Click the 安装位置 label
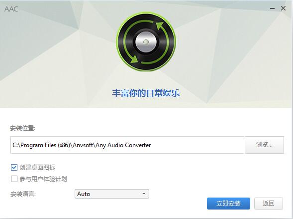Screen dimensions: 293x219 pyautogui.click(x=22, y=128)
